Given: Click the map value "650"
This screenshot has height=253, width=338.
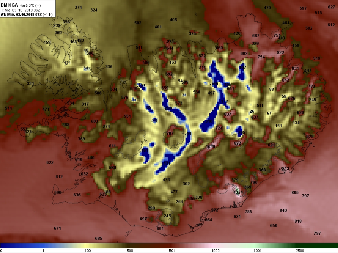Looking at the screenshot, I should point(273,226).
